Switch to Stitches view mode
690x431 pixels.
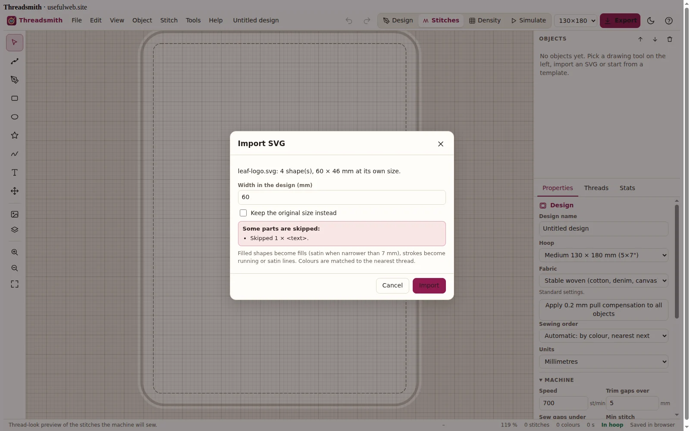coord(441,20)
